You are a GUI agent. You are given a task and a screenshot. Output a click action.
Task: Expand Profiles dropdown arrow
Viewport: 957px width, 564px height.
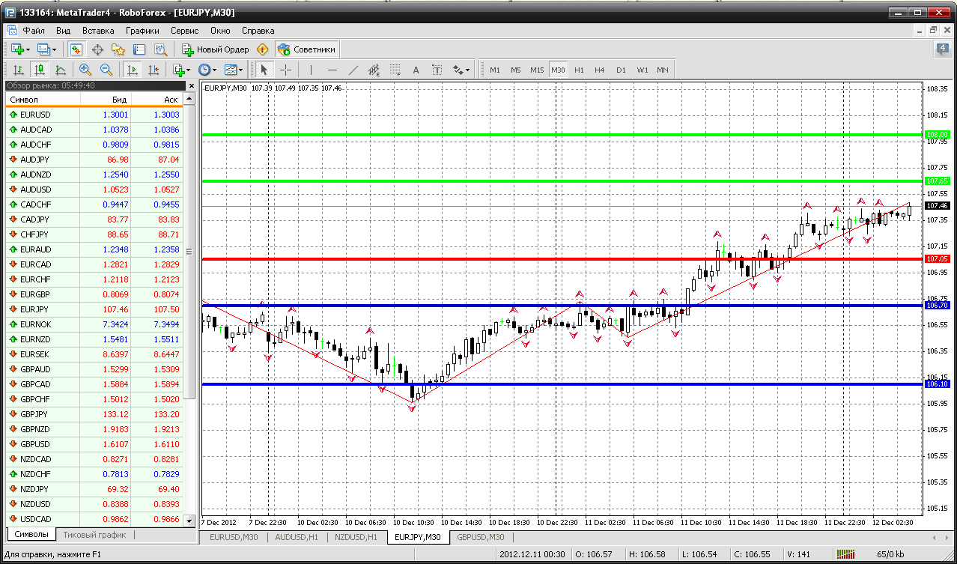[x=55, y=49]
